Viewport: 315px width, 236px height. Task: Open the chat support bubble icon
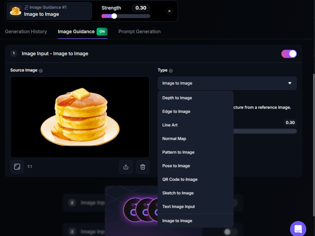[298, 229]
